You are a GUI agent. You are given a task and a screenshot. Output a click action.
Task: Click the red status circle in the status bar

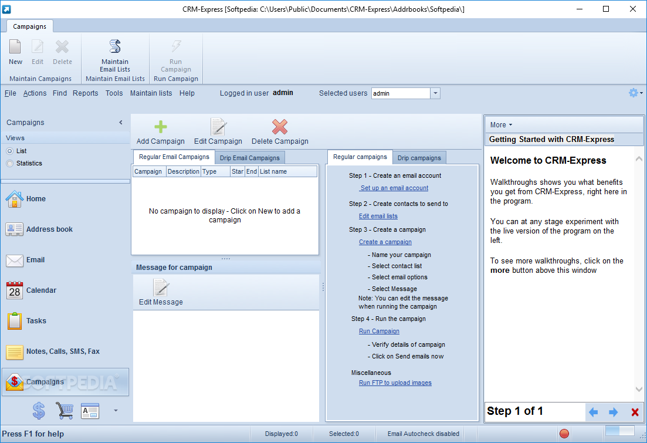click(x=564, y=434)
